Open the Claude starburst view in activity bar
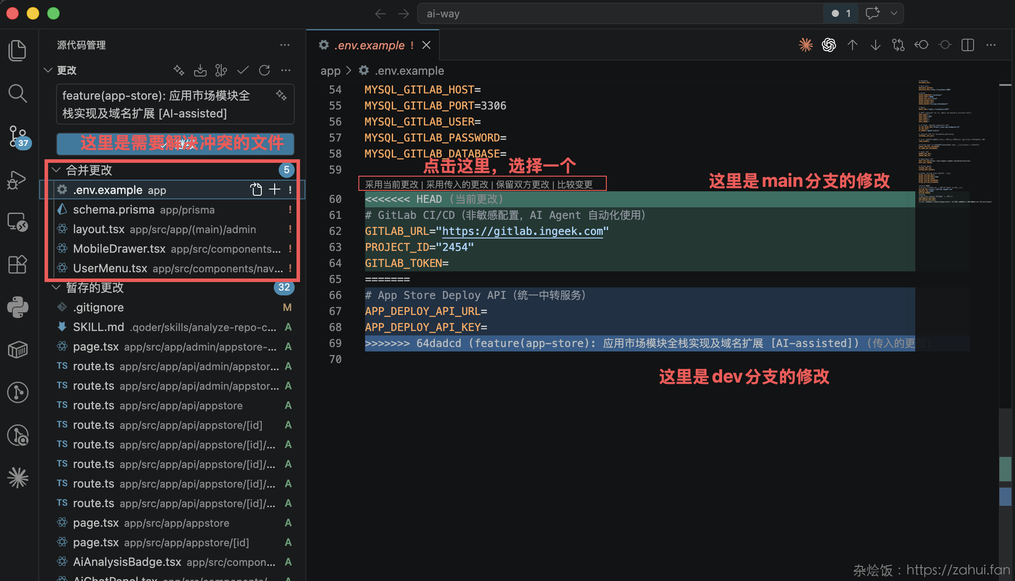The width and height of the screenshot is (1015, 581). point(18,478)
